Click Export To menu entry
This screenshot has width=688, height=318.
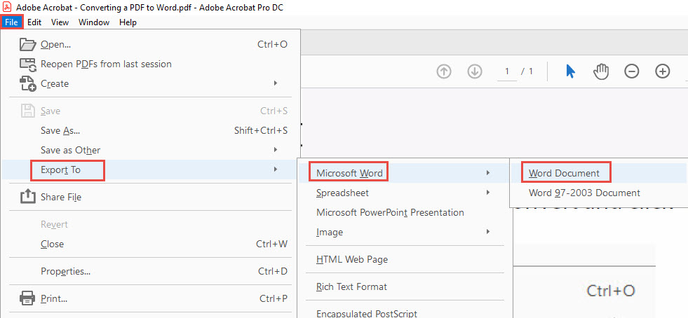point(60,170)
